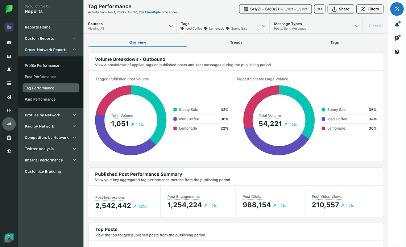This screenshot has height=247, width=406.
Task: Open the speech bubble activity icon
Action: [397, 38]
